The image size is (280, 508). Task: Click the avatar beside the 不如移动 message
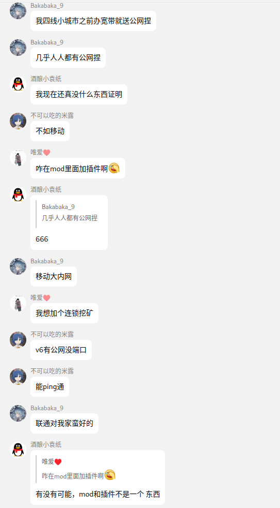(x=18, y=121)
